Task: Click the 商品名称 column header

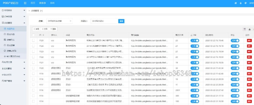Action: (91, 35)
